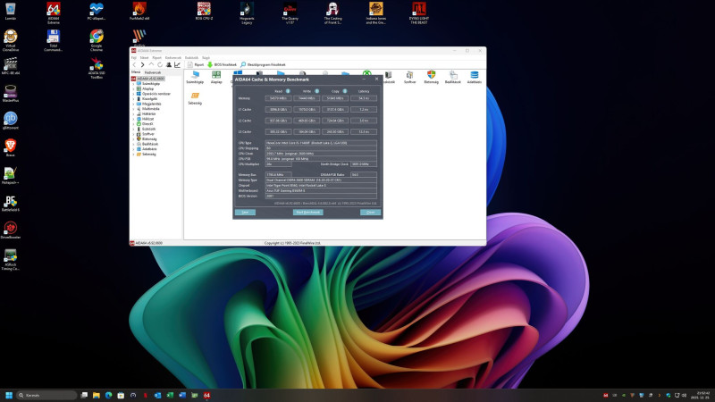Switch to the Kedvencek tab
The width and height of the screenshot is (715, 402).
153,71
